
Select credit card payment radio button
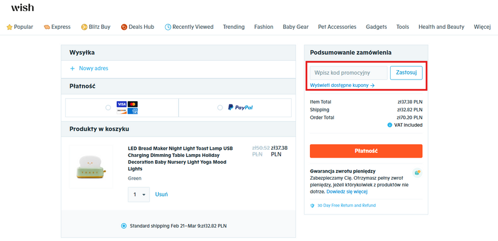[108, 107]
